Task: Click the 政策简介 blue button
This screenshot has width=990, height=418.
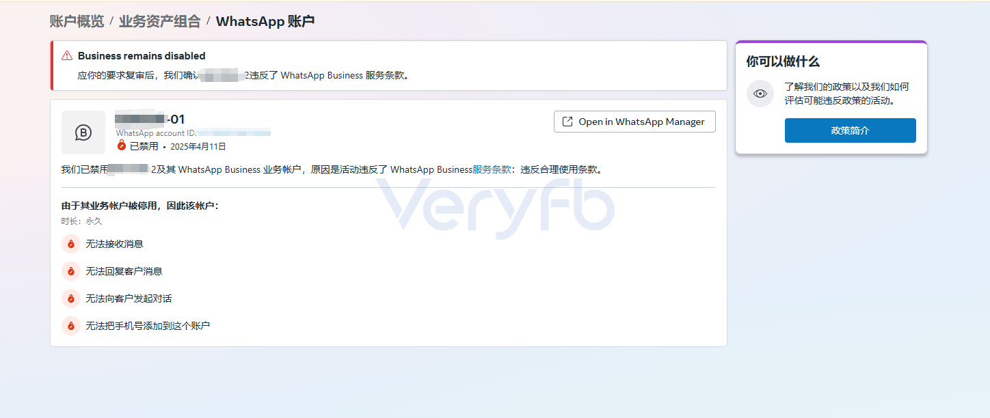Action: pos(851,130)
